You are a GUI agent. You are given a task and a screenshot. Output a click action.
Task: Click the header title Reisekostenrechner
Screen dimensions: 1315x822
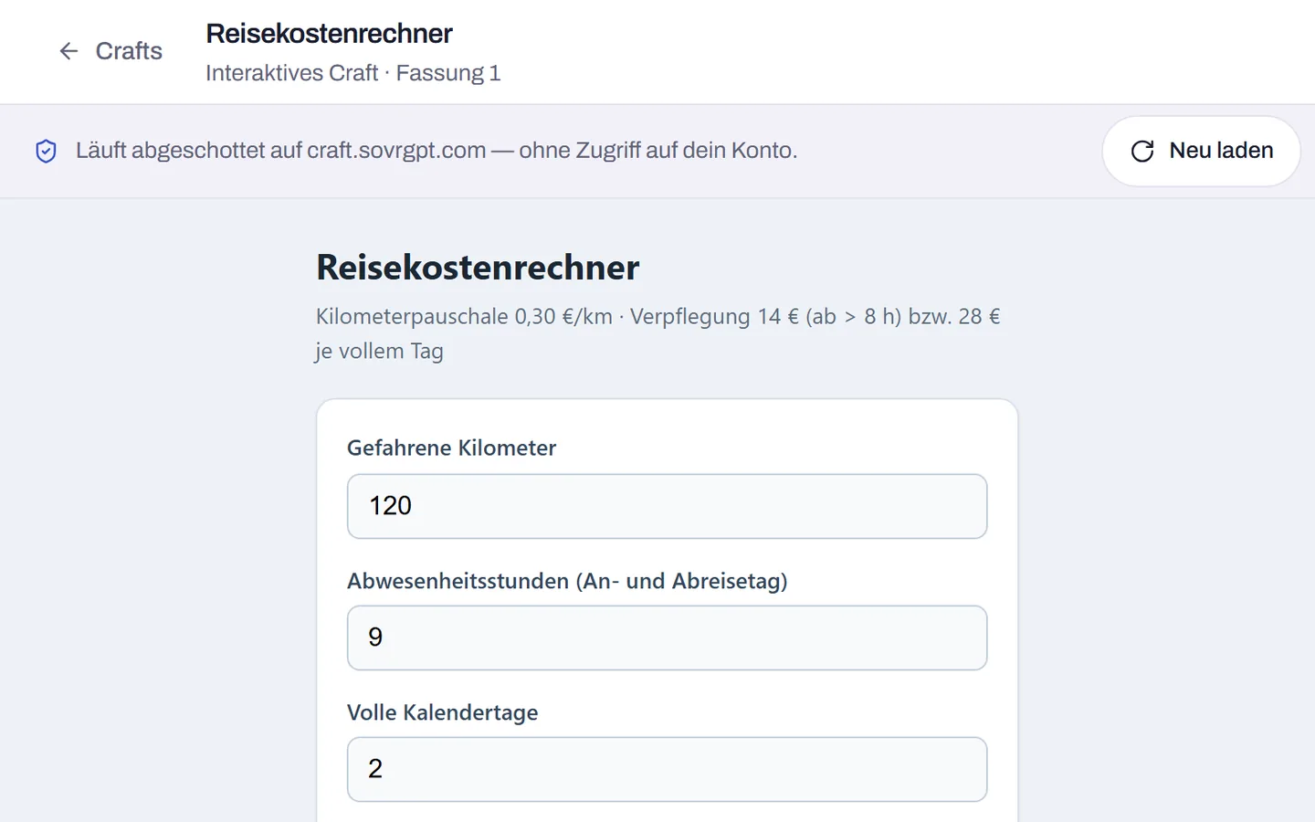click(x=329, y=34)
